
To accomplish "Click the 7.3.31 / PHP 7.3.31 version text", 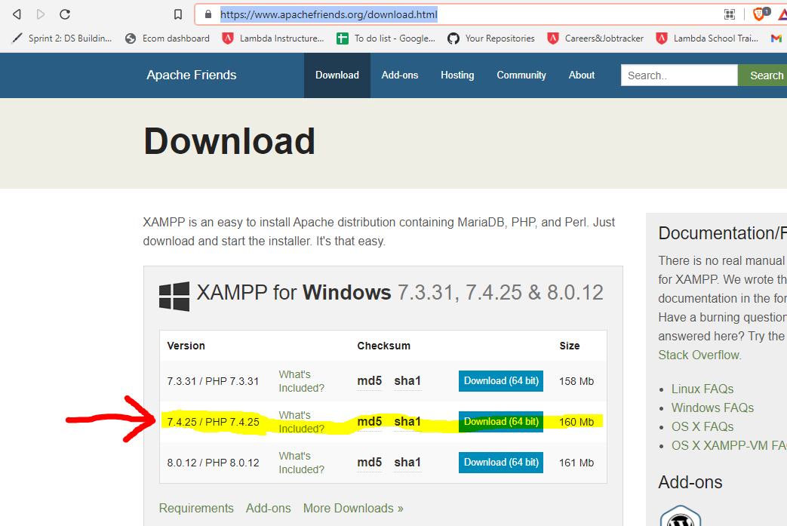I will coord(214,381).
